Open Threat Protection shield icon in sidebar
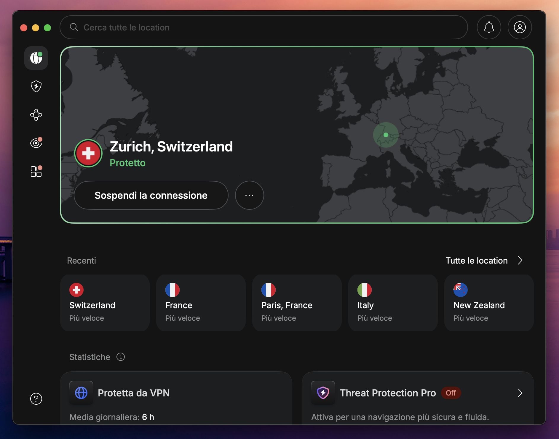559x439 pixels. pyautogui.click(x=36, y=86)
